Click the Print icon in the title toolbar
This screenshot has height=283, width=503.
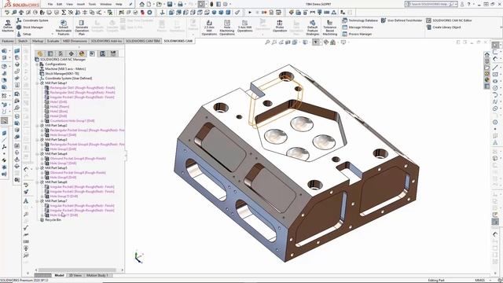click(180, 4)
